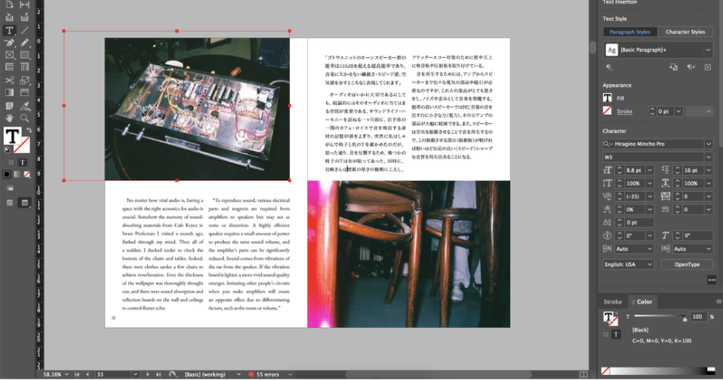Open the Hiragino Mincho Pro font menu
Screen dimensions: 723x380
click(708, 143)
